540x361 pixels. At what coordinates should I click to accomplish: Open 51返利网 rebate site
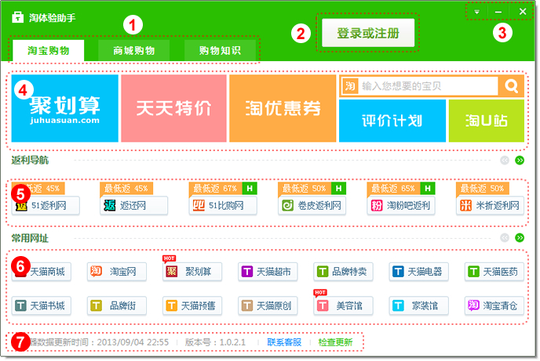[46, 205]
